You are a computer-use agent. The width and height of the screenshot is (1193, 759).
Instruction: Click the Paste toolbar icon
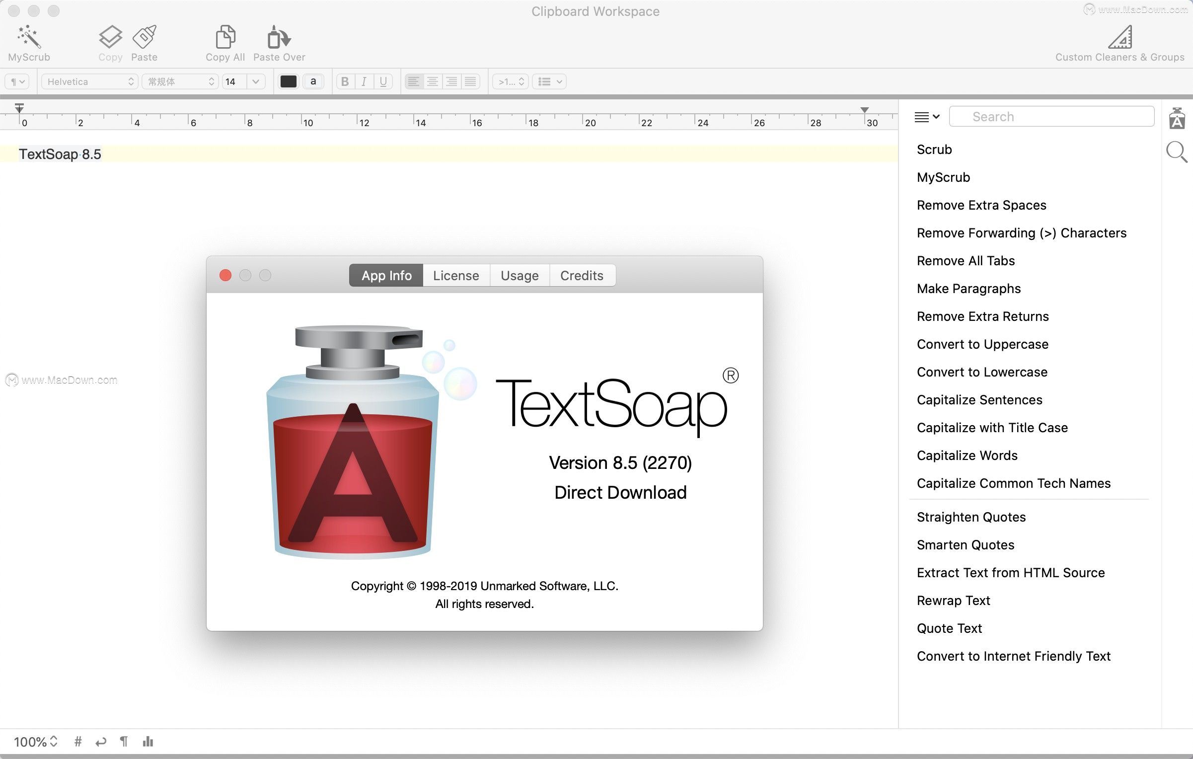pos(145,37)
